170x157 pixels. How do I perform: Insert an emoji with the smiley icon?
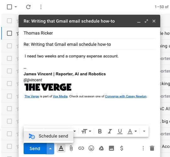[91, 148]
